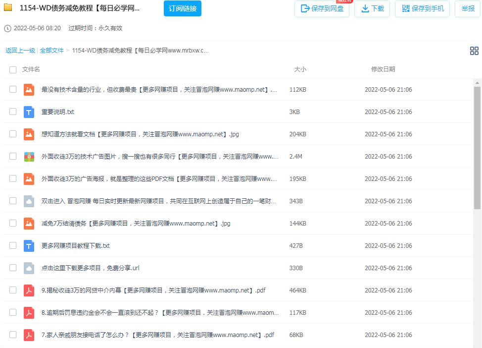Screen dimensions: 482x348
Task: Switch to grid view with the squares icon
Action: (x=474, y=51)
